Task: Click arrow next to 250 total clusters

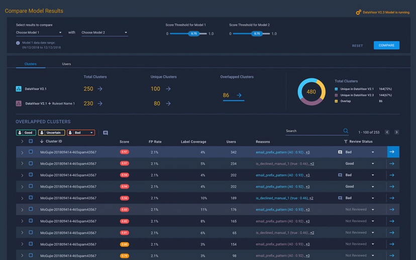Action: (100, 89)
